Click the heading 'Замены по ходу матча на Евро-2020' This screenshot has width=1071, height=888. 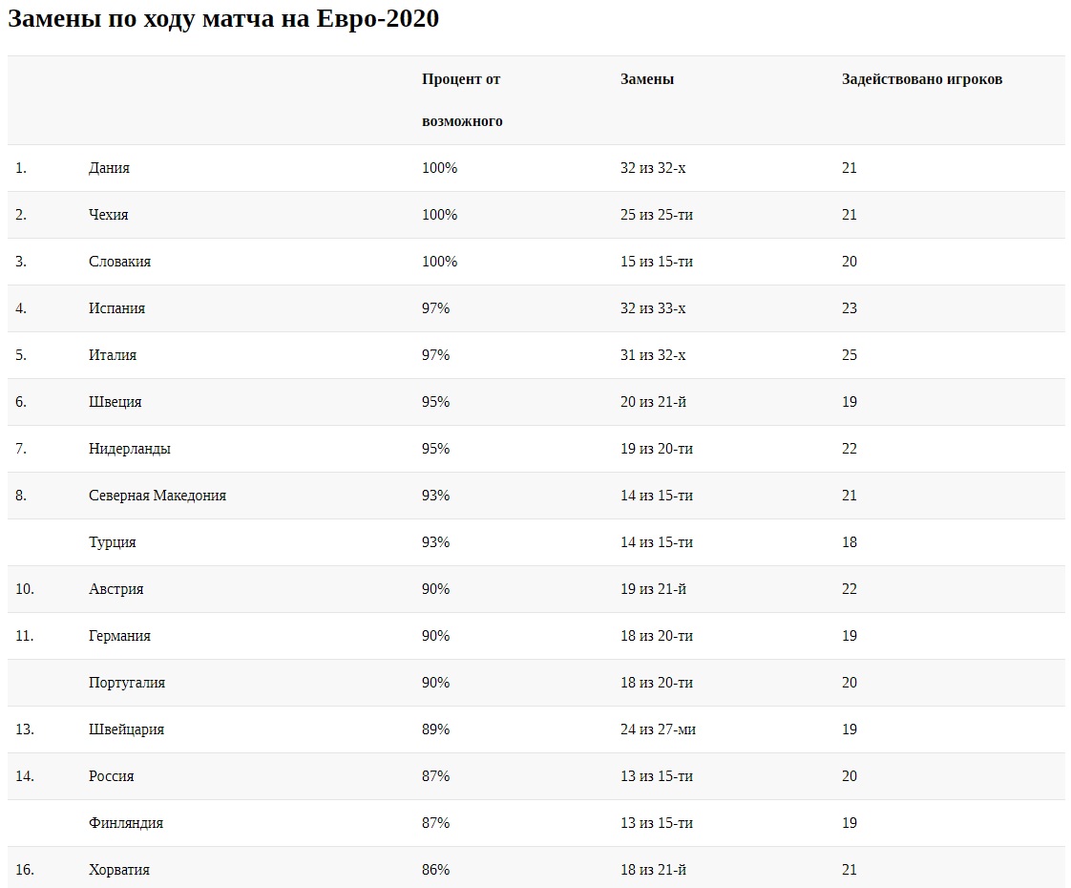223,19
